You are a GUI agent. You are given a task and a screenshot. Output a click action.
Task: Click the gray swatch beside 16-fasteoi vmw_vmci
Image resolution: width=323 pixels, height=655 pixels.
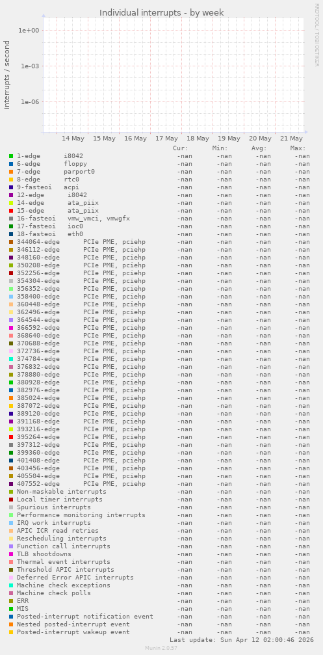(11, 219)
